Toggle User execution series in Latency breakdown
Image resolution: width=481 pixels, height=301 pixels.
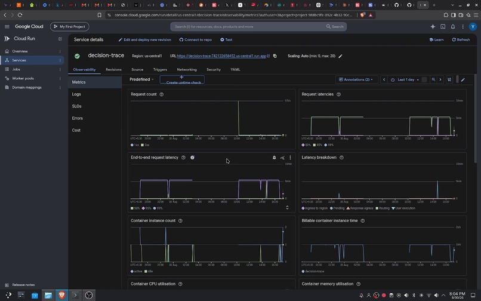click(403, 208)
